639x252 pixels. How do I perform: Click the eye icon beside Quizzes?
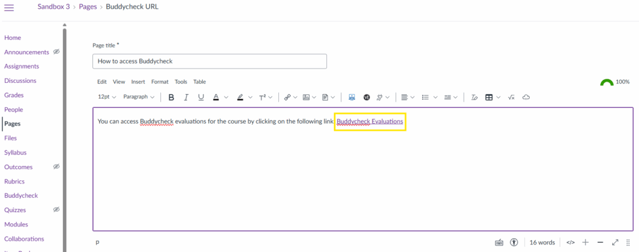[56, 210]
